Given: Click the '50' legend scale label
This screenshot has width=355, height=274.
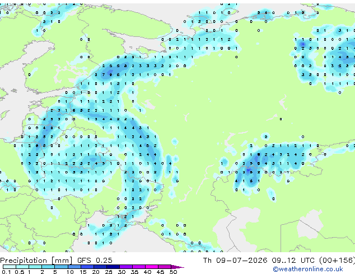Looking at the screenshot, I should 173,272.
